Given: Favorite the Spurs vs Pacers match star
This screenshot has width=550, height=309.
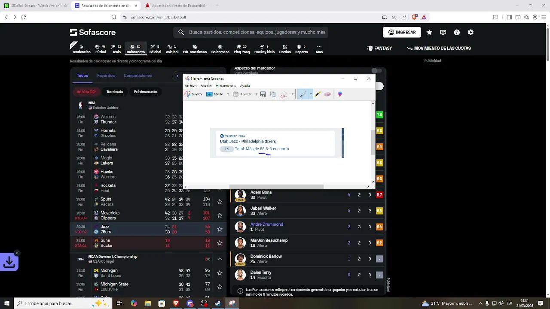Looking at the screenshot, I should [x=220, y=202].
